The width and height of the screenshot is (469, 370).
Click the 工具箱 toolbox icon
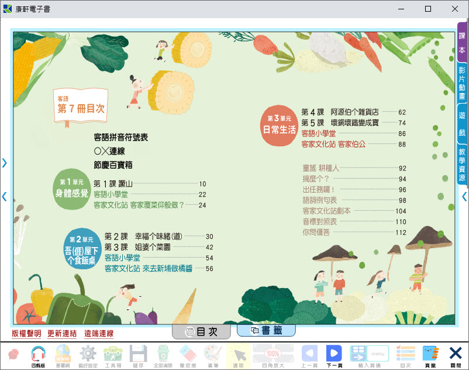(x=113, y=355)
